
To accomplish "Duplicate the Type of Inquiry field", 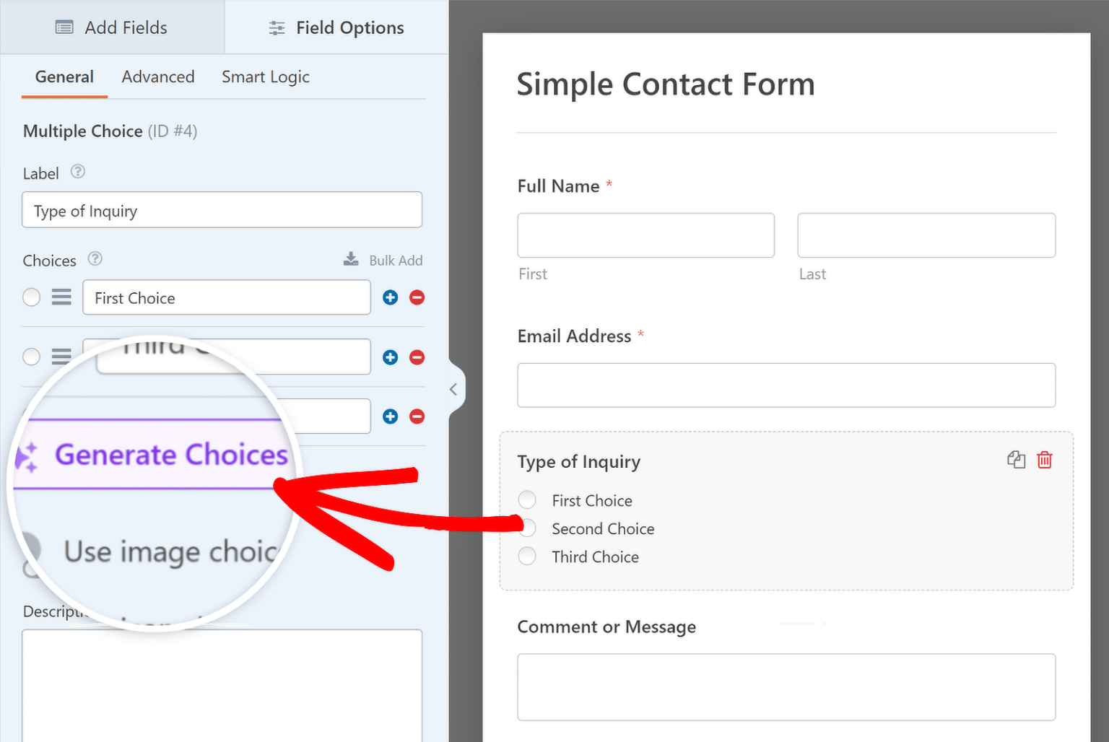I will tap(1016, 460).
